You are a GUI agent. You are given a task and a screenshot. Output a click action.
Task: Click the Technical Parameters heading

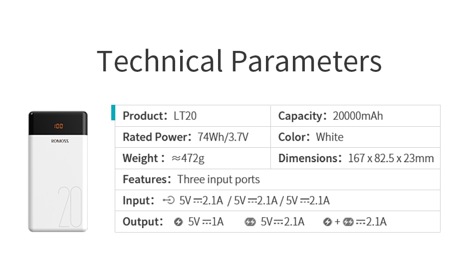point(239,61)
